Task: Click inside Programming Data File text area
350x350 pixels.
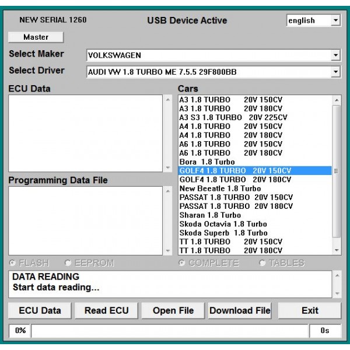Action: [86, 220]
